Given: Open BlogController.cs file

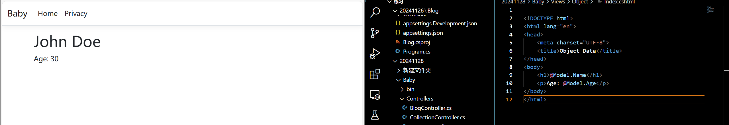Looking at the screenshot, I should pos(430,108).
